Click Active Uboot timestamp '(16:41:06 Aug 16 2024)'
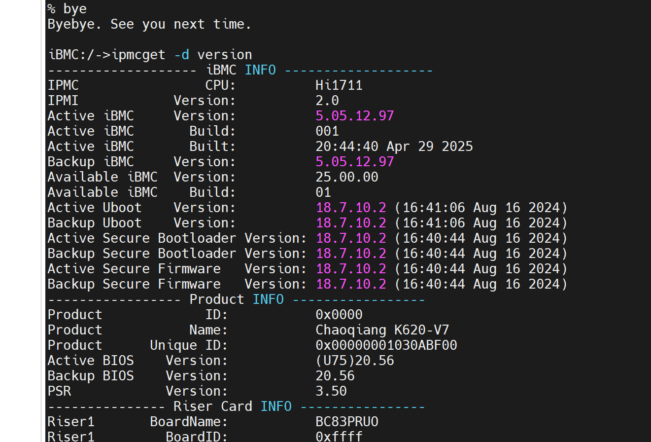Viewport: 651px width, 442px height. (x=481, y=208)
